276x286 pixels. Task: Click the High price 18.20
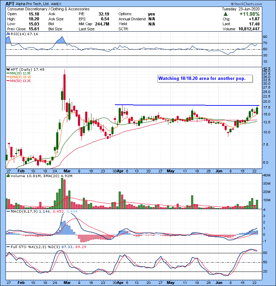pos(34,19)
